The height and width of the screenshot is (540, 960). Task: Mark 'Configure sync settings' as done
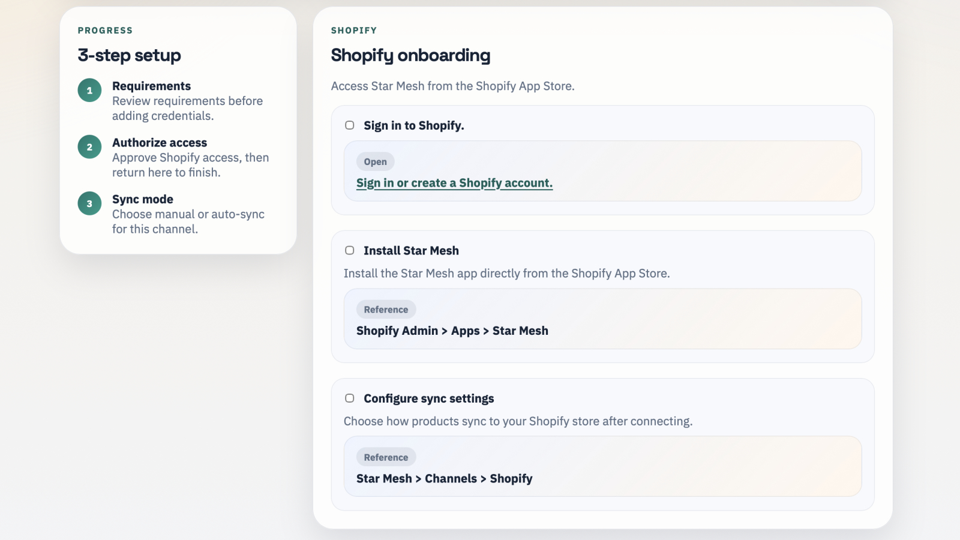click(349, 398)
